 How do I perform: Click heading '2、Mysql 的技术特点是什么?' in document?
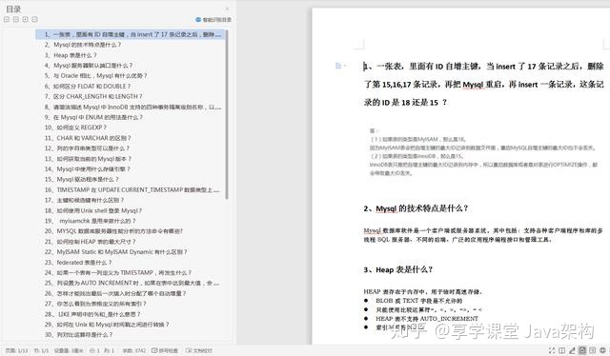416,208
